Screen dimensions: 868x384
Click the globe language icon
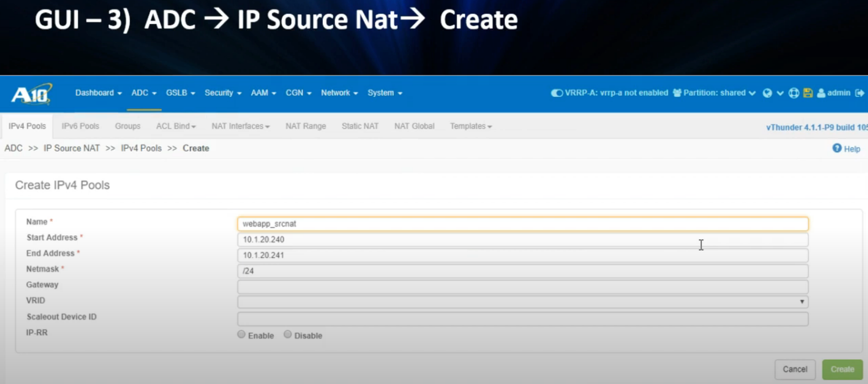(x=767, y=93)
